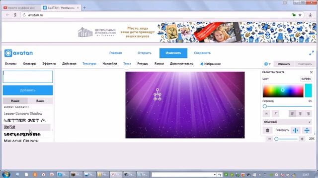Reload the page

coord(24,15)
